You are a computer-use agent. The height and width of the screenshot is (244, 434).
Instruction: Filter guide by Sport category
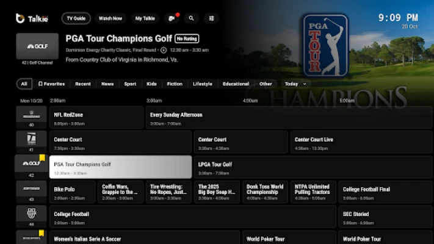[130, 84]
